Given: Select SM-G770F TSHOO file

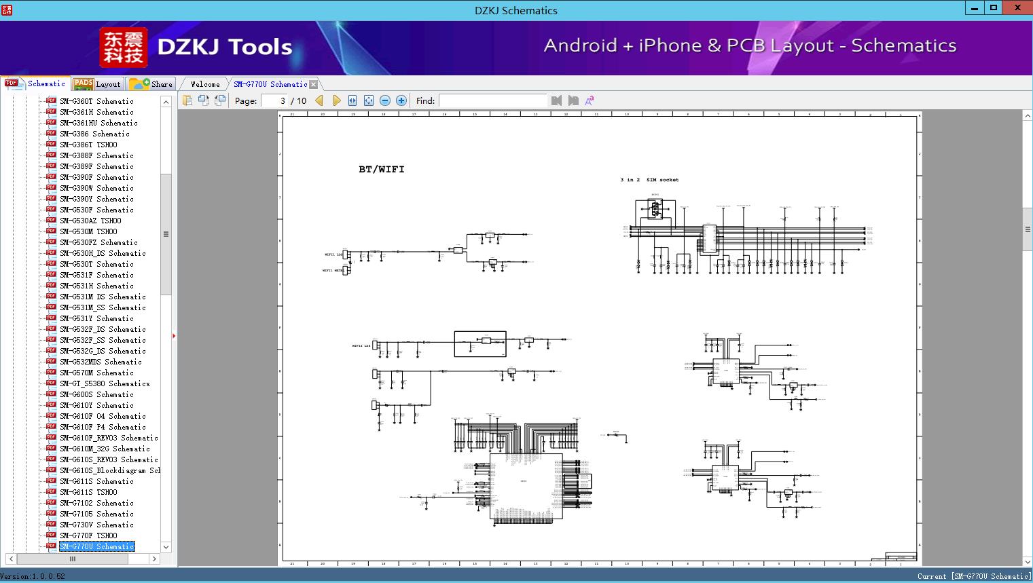Looking at the screenshot, I should [88, 535].
